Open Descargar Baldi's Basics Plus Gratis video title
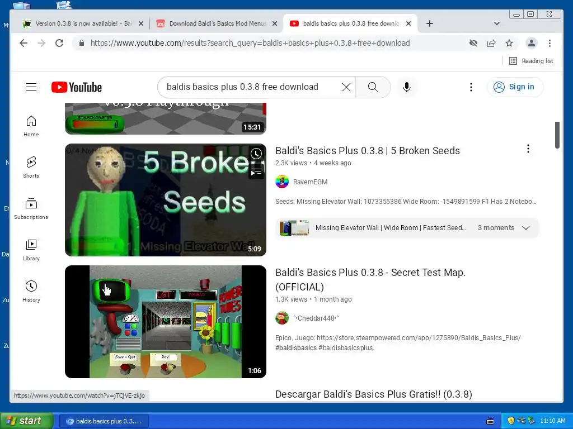This screenshot has width=573, height=429. (373, 394)
